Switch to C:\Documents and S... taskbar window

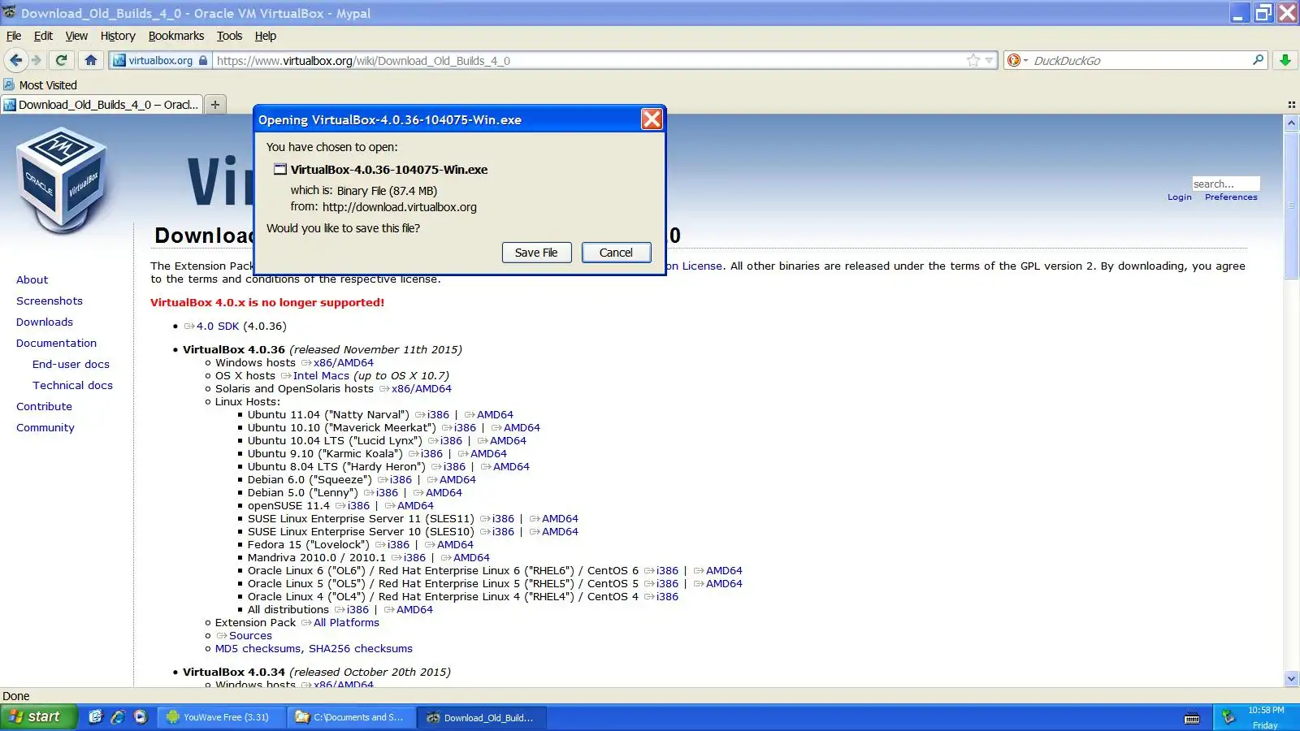pyautogui.click(x=353, y=717)
